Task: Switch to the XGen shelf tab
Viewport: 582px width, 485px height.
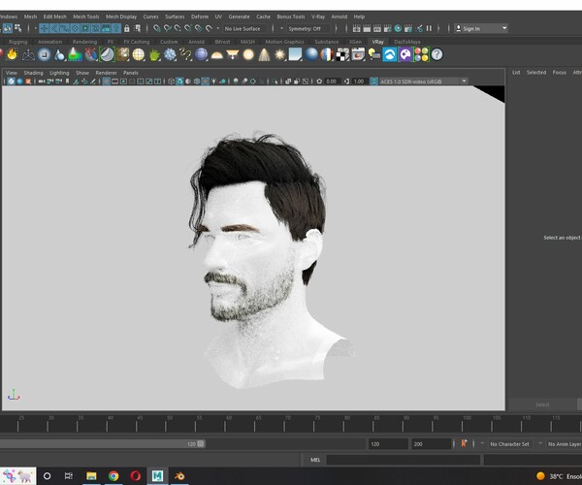Action: [x=355, y=42]
